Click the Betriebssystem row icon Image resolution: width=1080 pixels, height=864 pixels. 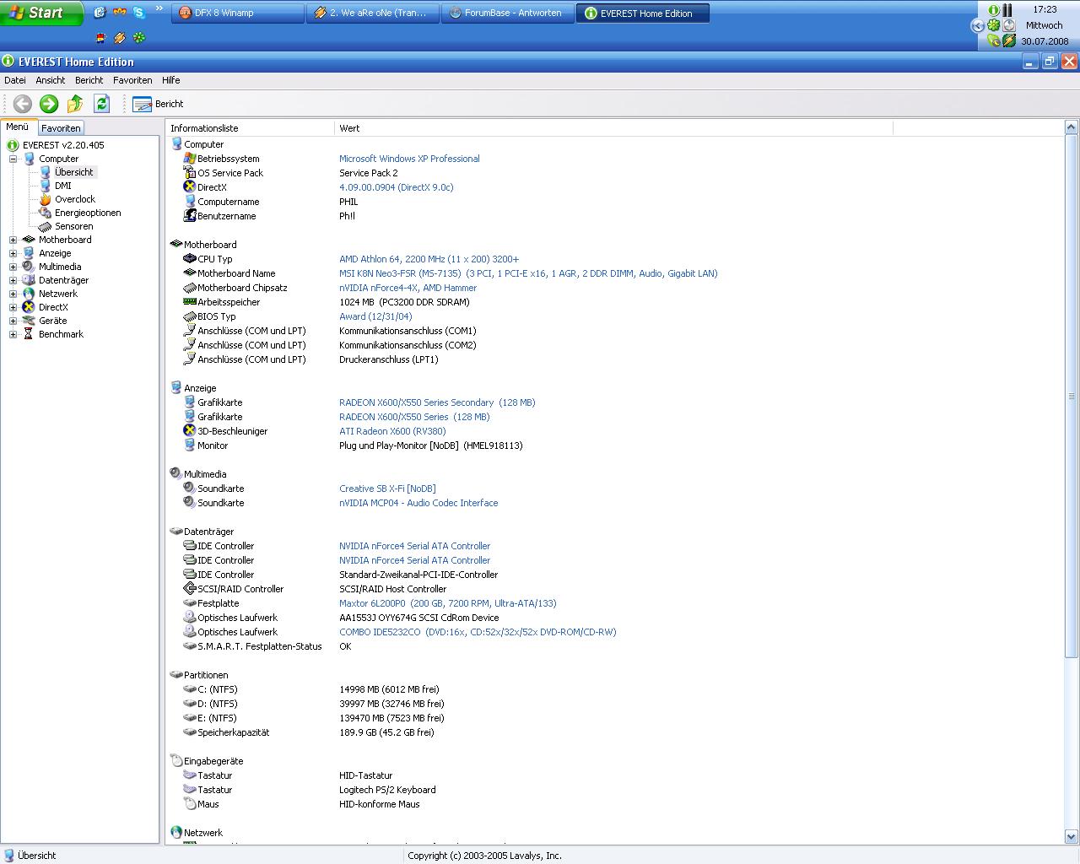190,159
